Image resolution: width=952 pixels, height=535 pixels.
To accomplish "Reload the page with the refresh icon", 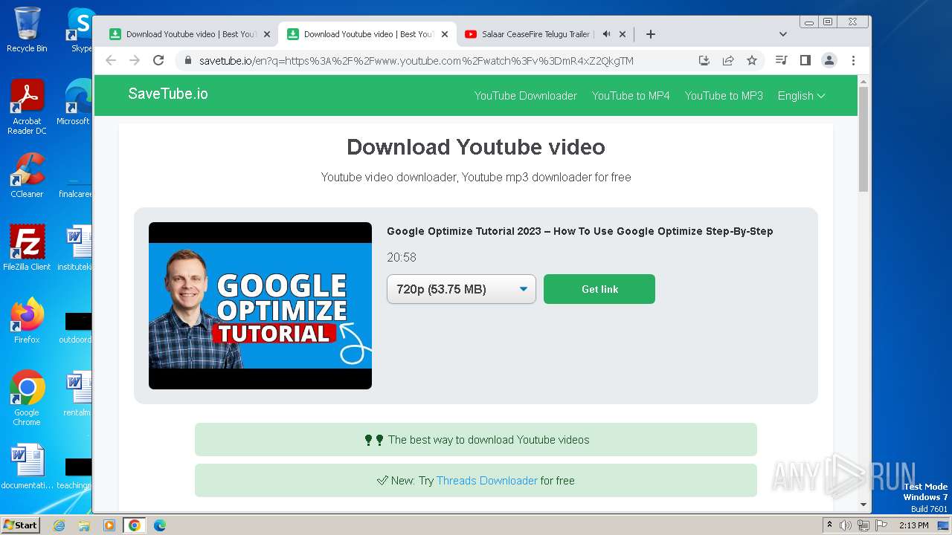I will [x=158, y=60].
